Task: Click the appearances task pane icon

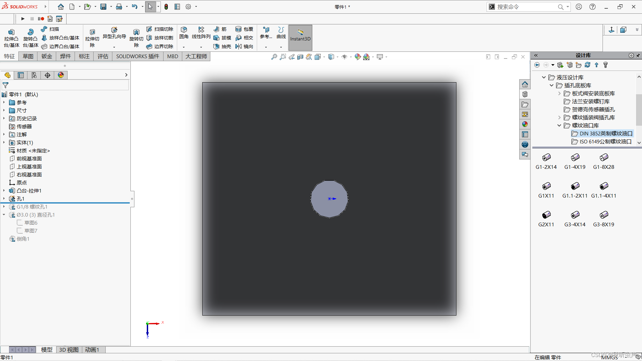Action: (525, 124)
